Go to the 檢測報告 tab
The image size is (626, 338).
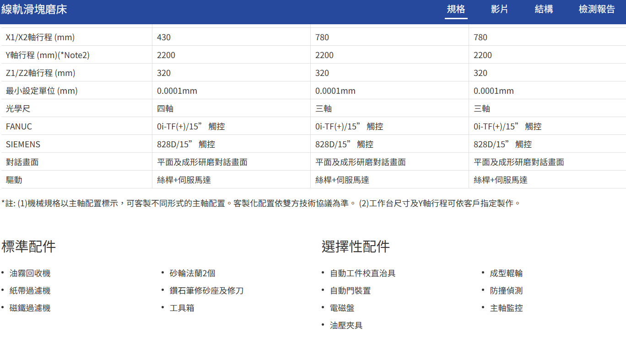597,10
